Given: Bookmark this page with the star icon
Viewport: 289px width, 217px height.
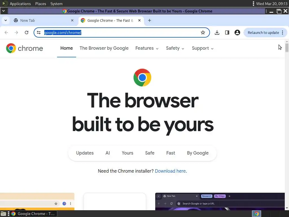Looking at the screenshot, I should [x=203, y=32].
